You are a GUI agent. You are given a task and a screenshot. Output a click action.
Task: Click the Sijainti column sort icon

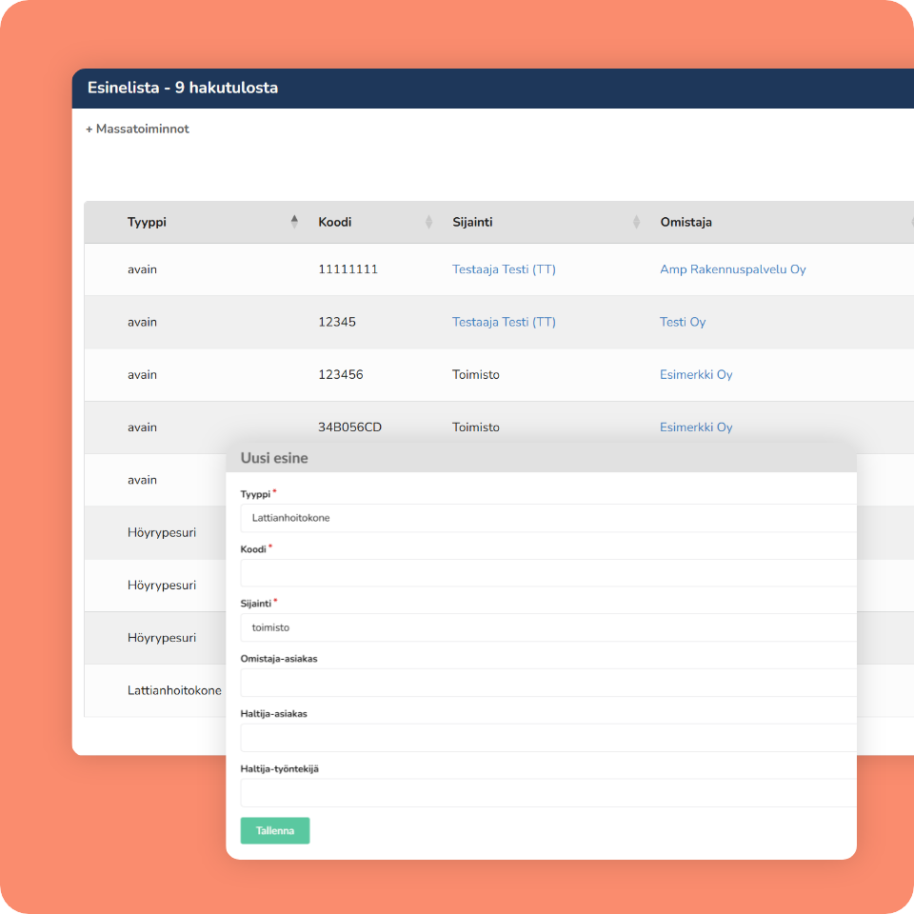pos(636,222)
